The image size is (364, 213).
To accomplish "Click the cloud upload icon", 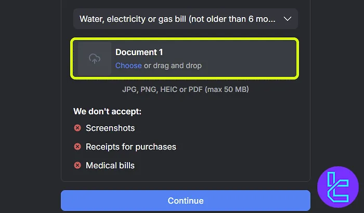I will click(95, 59).
